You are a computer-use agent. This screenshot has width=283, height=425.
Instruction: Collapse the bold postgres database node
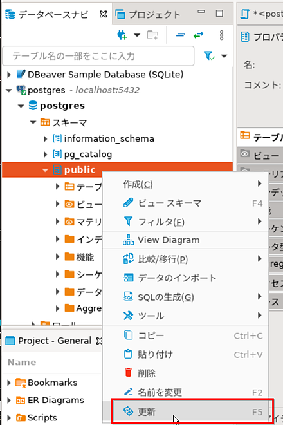(21, 106)
